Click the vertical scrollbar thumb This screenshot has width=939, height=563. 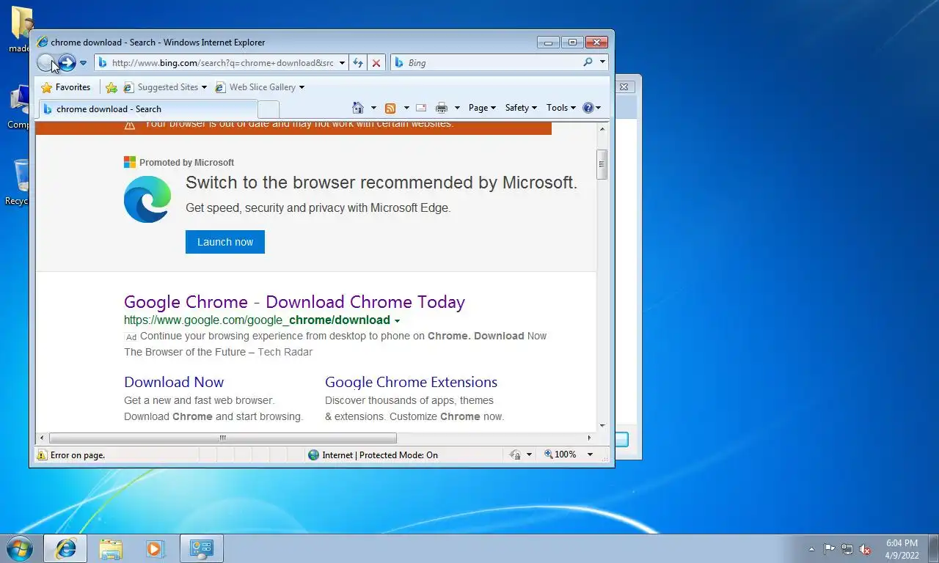pyautogui.click(x=602, y=165)
